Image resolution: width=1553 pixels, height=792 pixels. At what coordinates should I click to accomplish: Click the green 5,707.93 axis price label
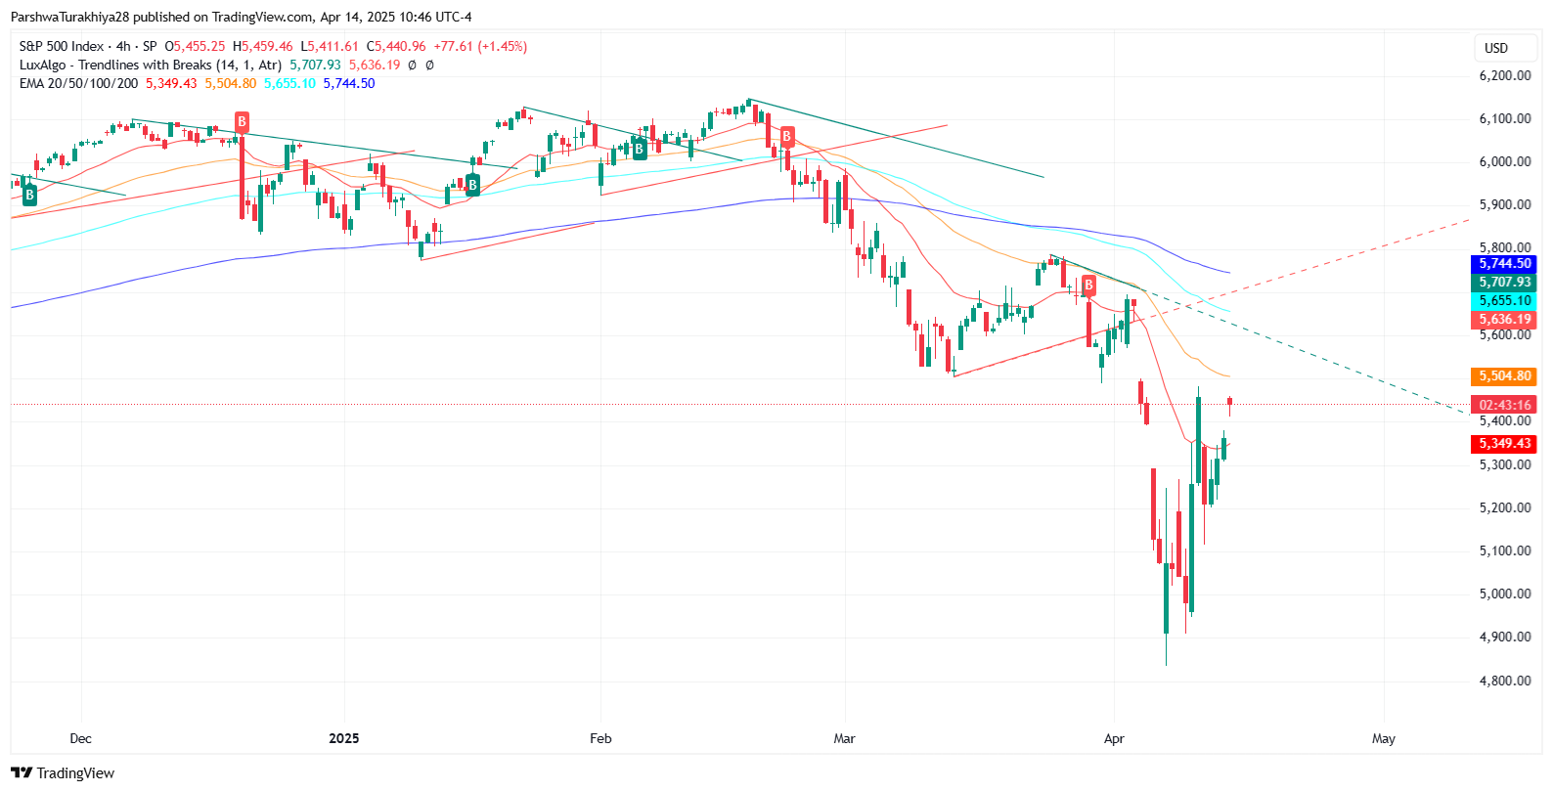(x=1504, y=283)
